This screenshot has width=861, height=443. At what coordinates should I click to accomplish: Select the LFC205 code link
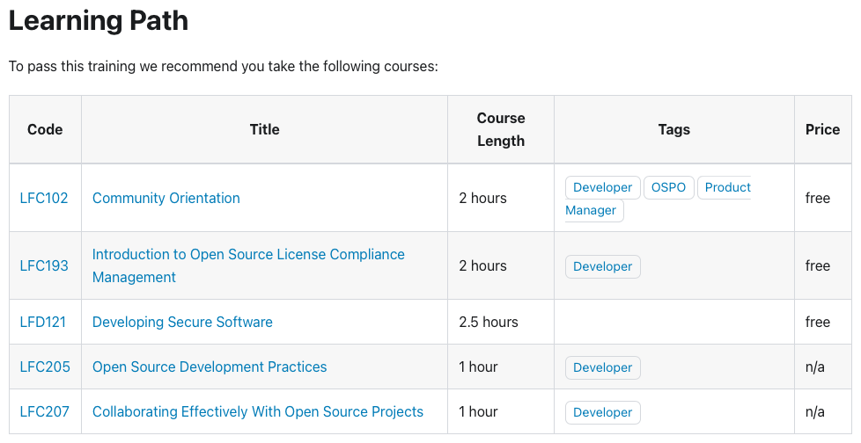[45, 367]
